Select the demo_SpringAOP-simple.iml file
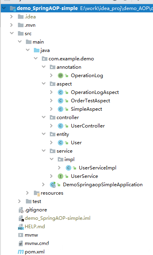The height and width of the screenshot is (255, 153). (57, 218)
